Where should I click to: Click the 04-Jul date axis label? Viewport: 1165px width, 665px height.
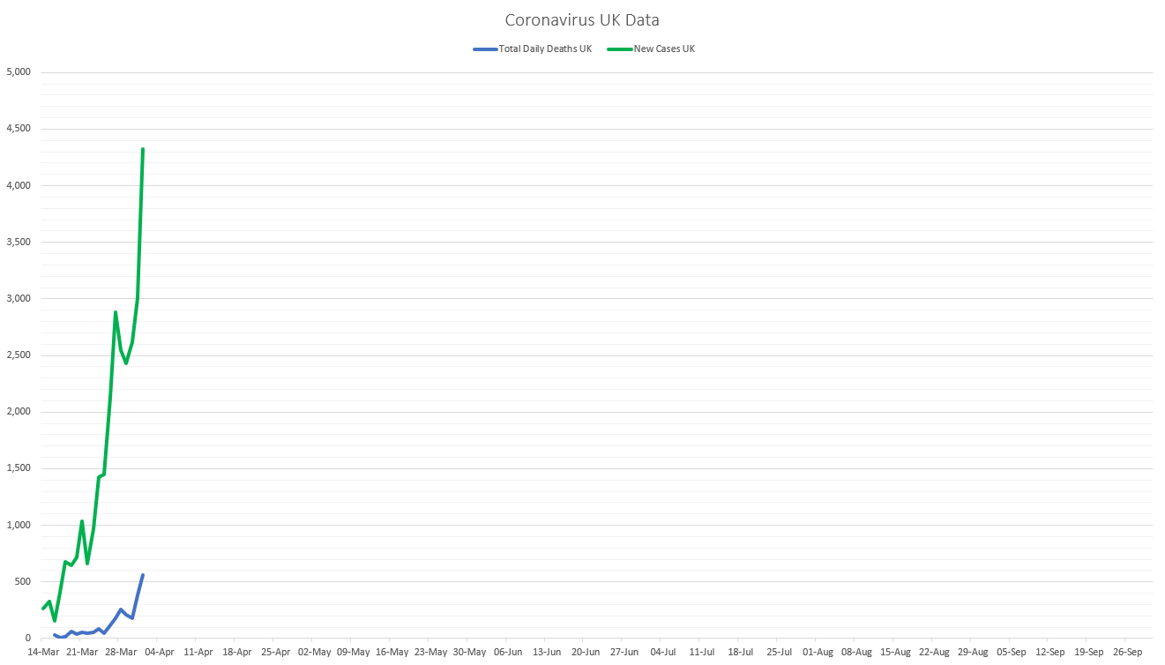[663, 653]
